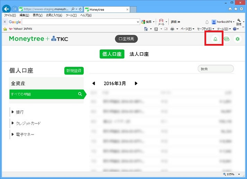Open browser tools gear in title bar
Screen dimensions: 247x179
tap(241, 9)
